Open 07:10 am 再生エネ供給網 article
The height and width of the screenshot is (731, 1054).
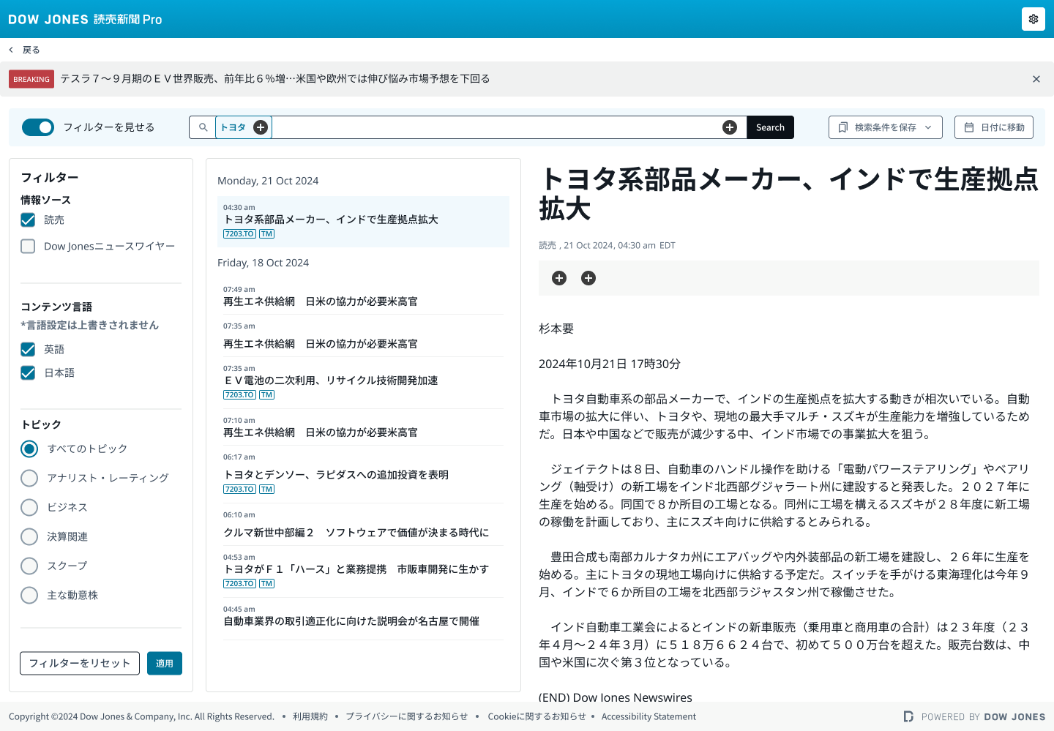click(363, 427)
